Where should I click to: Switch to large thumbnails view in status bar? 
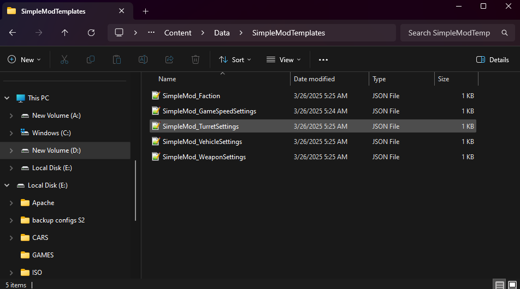click(512, 285)
